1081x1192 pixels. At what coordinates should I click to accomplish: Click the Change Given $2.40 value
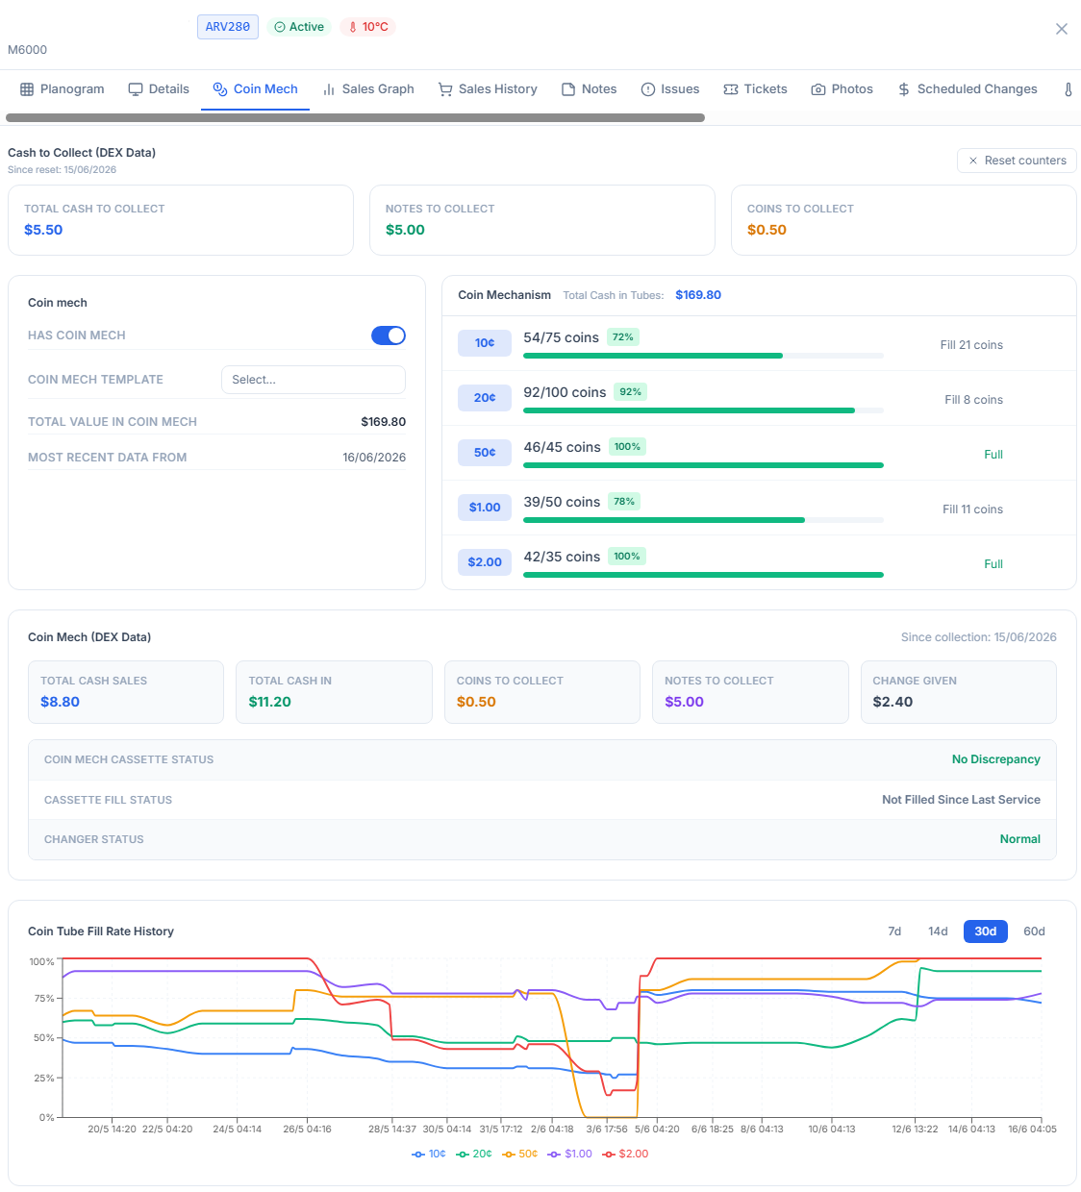pos(892,702)
